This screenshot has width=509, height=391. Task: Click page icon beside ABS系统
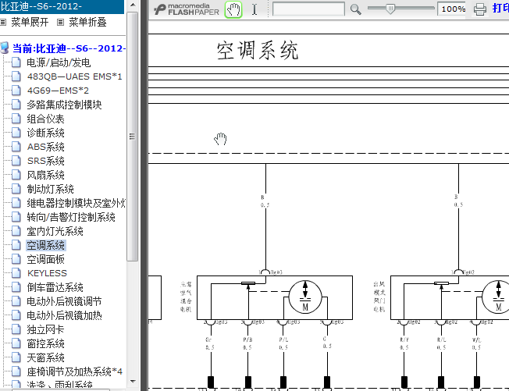pyautogui.click(x=16, y=147)
